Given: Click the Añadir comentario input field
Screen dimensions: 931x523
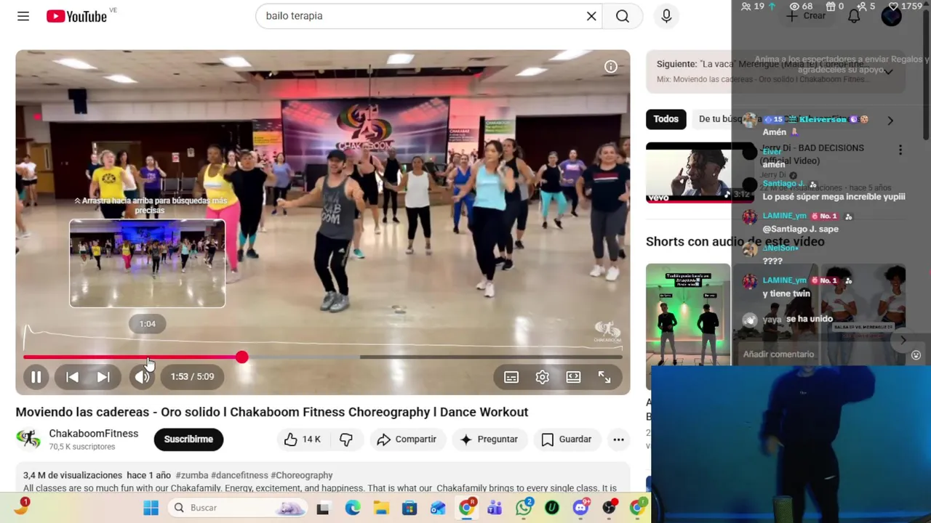Looking at the screenshot, I should (x=822, y=354).
